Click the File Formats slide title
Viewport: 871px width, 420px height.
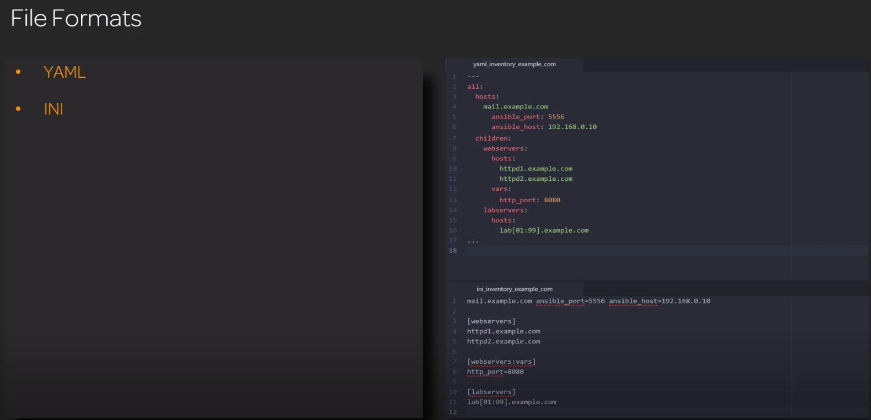click(x=76, y=19)
